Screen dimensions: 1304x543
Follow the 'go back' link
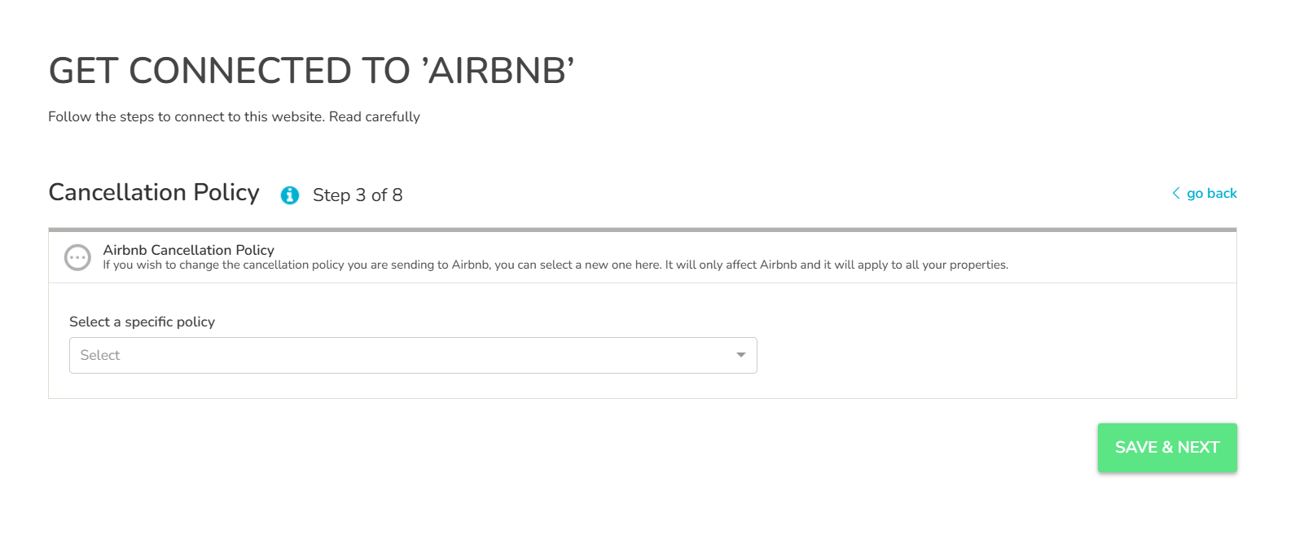[x=1211, y=193]
